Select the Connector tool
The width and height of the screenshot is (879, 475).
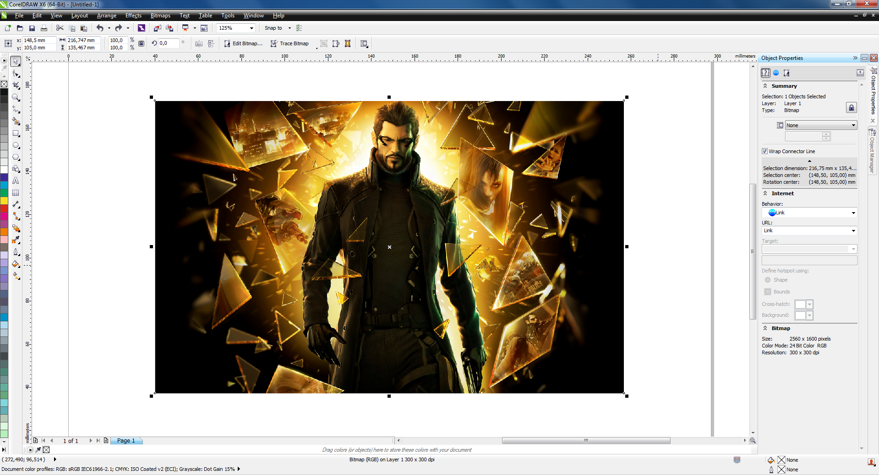[16, 216]
